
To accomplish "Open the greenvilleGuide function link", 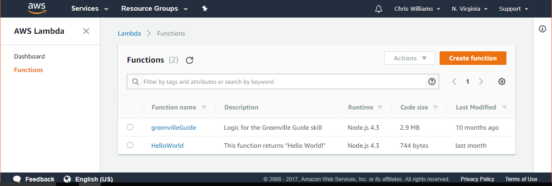I will point(173,127).
